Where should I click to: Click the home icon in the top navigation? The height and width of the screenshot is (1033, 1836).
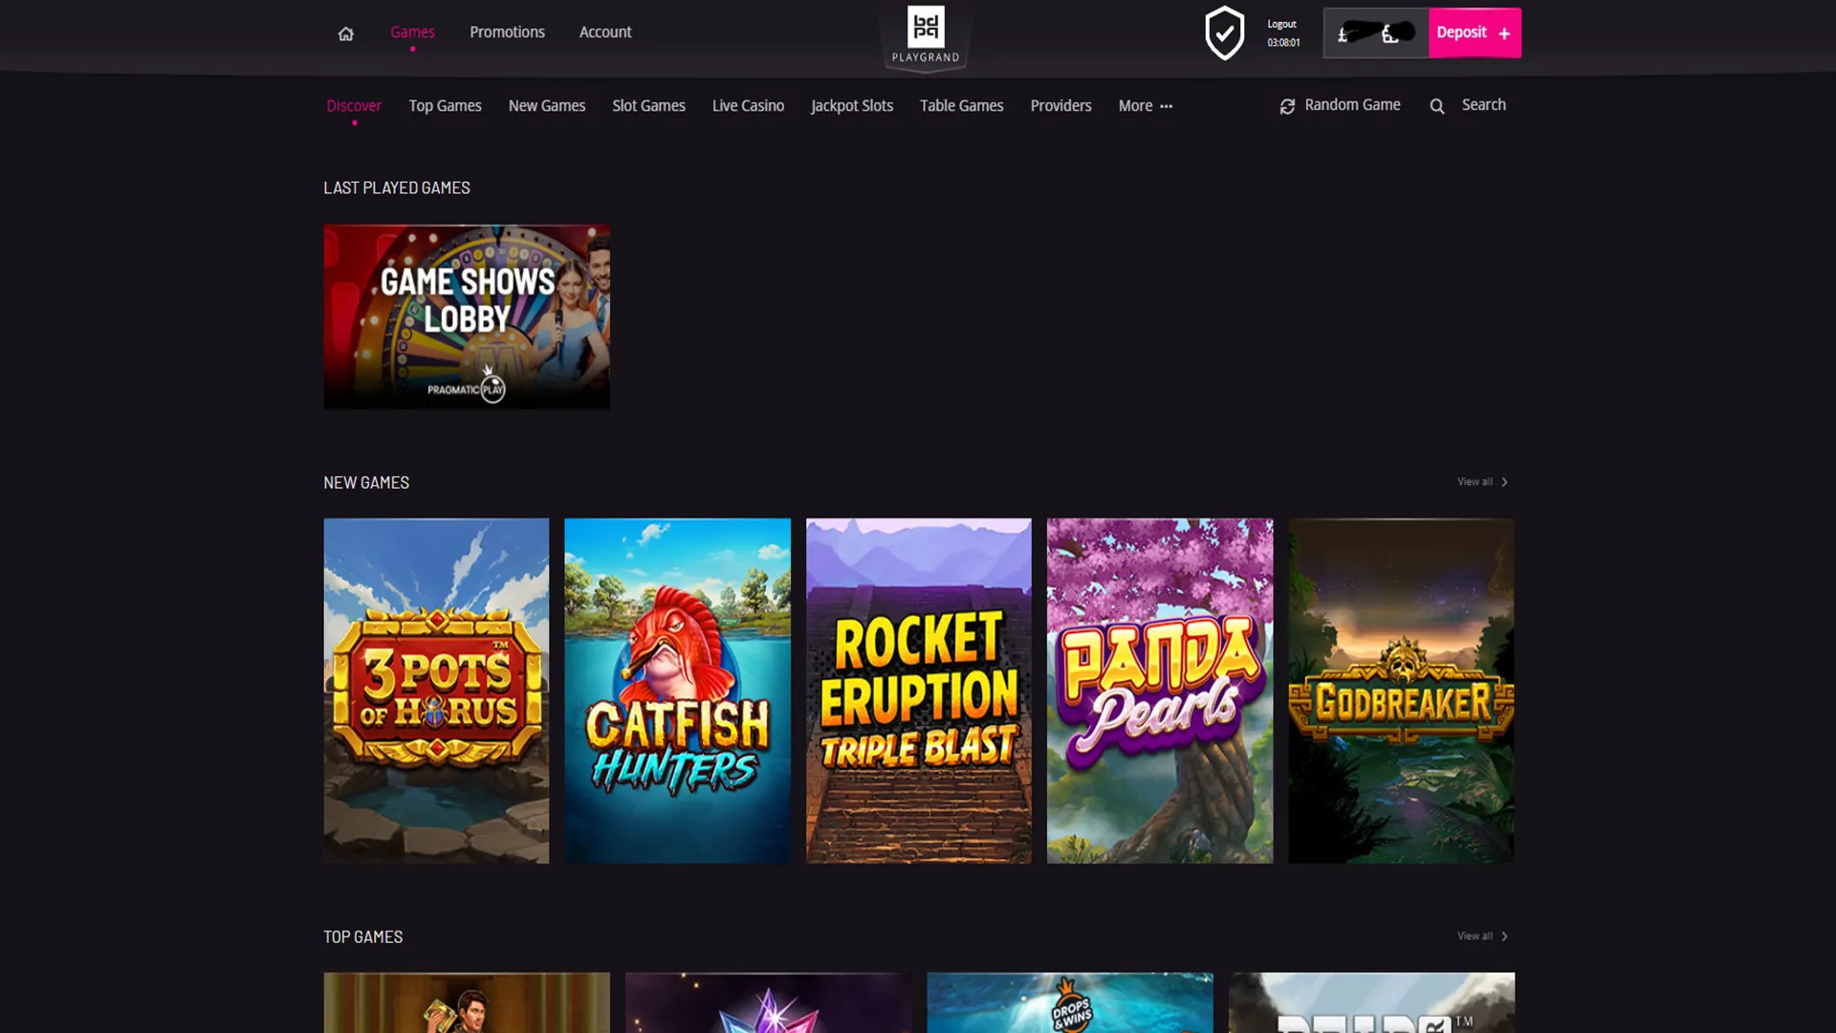(x=345, y=33)
